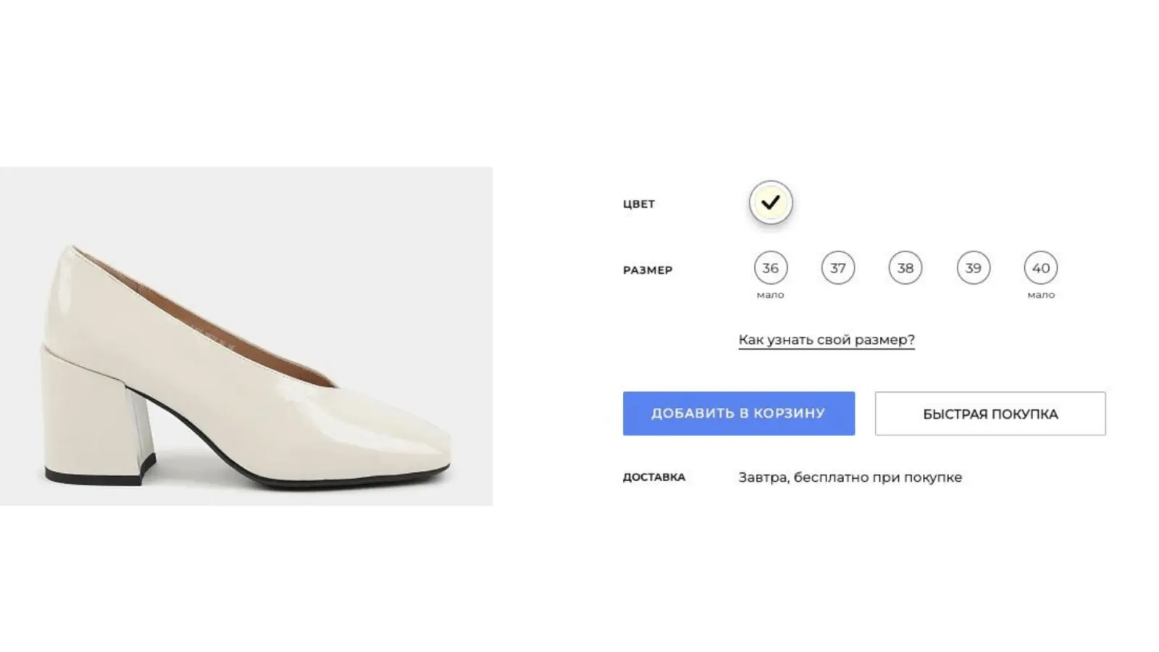Click the "мало" note under size 40
Screen dimensions: 1159x652
coord(1041,295)
